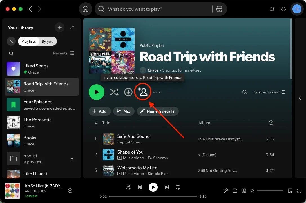
Task: Open Friend Activity icon
Action: click(283, 9)
